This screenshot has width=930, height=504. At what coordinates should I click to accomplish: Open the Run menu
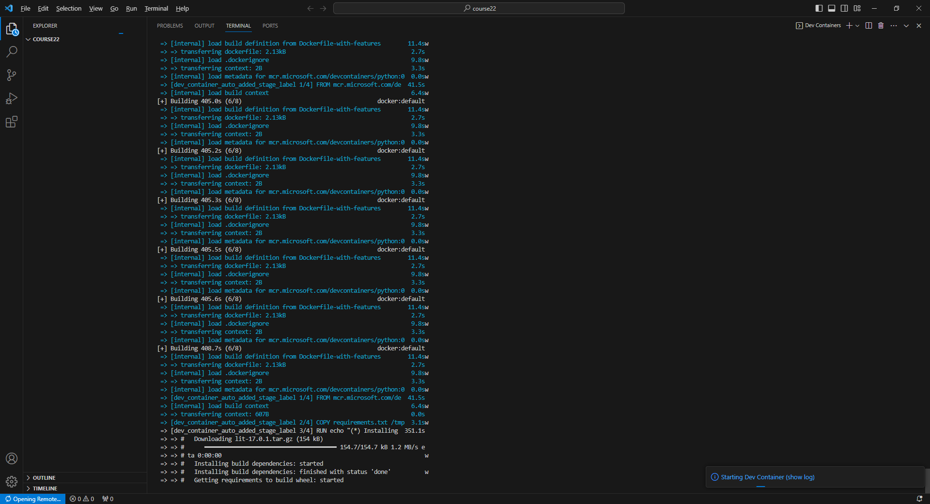[131, 8]
